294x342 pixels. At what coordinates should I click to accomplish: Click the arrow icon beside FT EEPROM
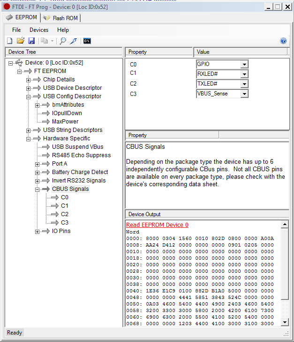[x=28, y=71]
